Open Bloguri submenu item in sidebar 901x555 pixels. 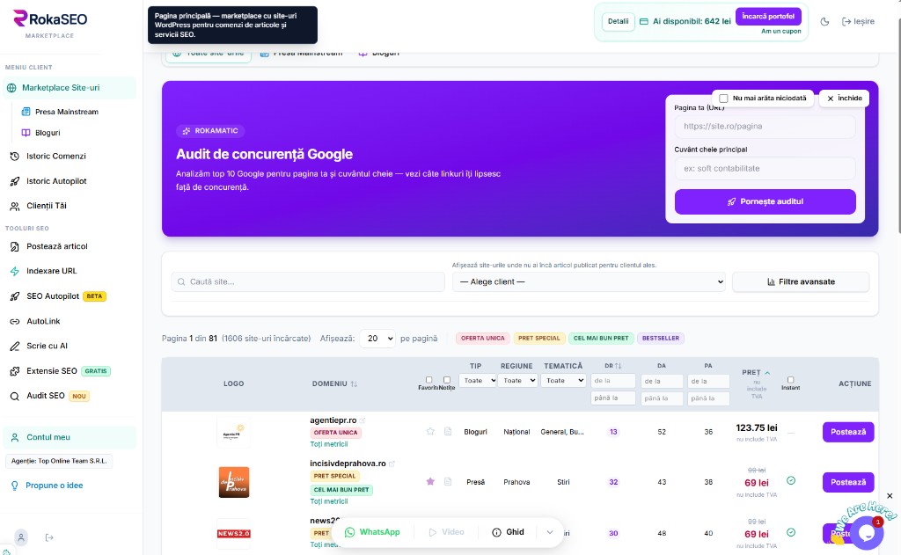(x=48, y=133)
